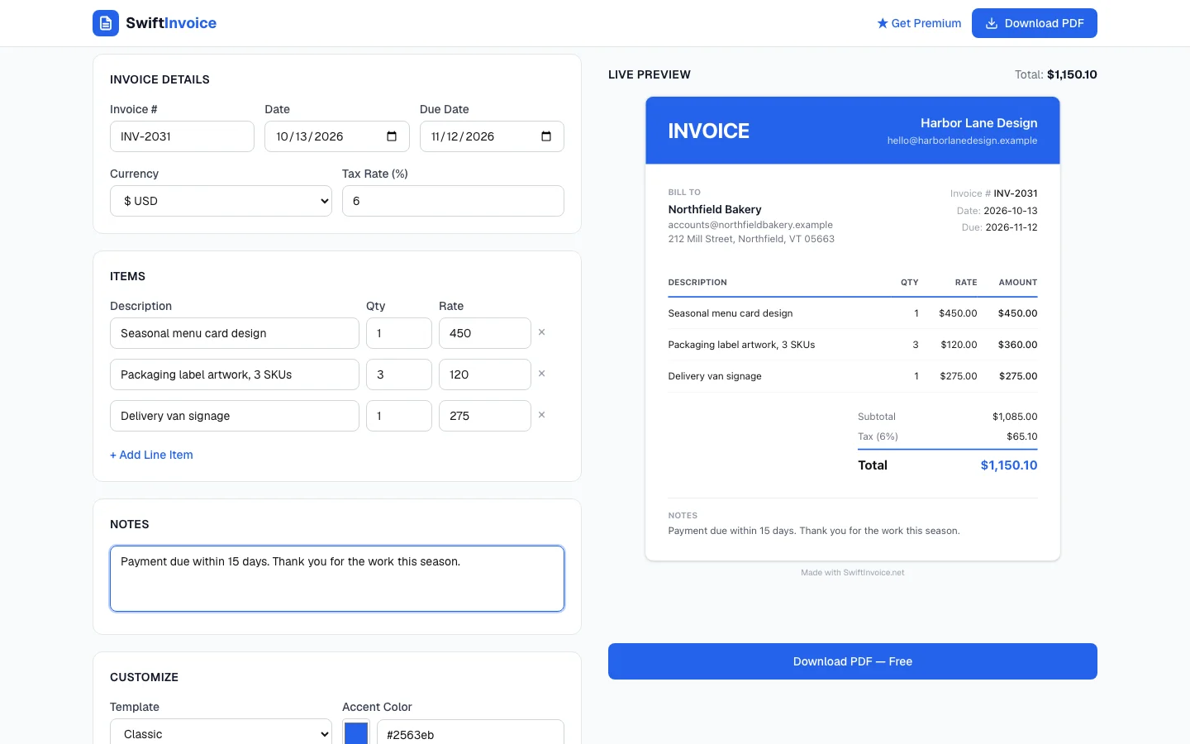This screenshot has height=744, width=1190.
Task: Remove the Seasonal menu card design line
Action: [542, 332]
